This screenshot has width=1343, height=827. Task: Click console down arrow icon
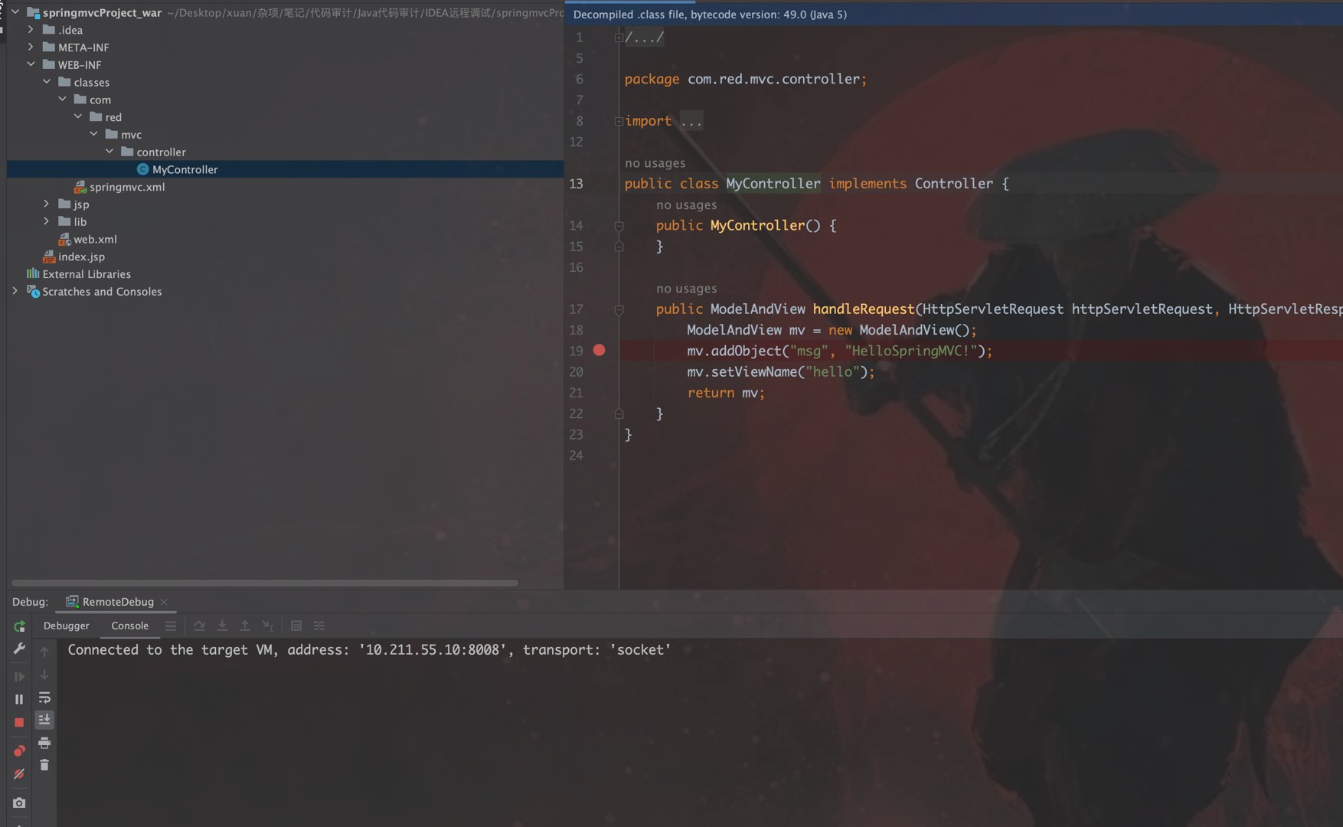pyautogui.click(x=44, y=675)
